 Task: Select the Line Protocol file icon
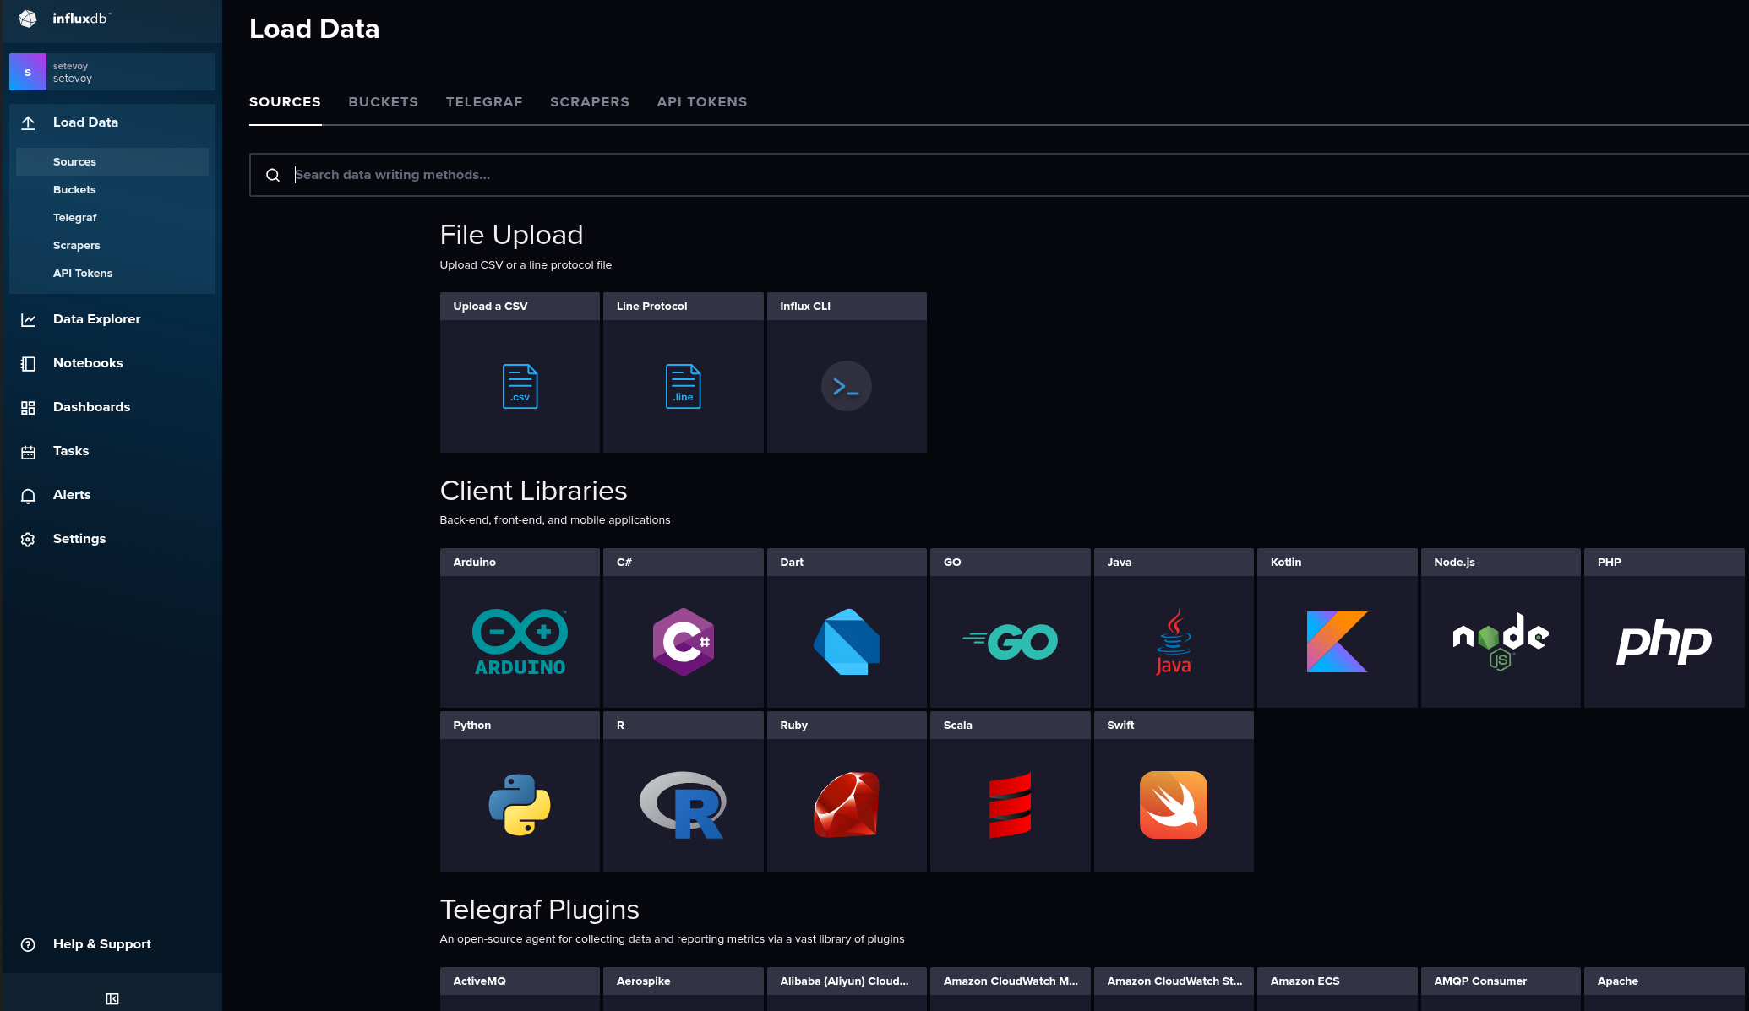click(x=683, y=386)
